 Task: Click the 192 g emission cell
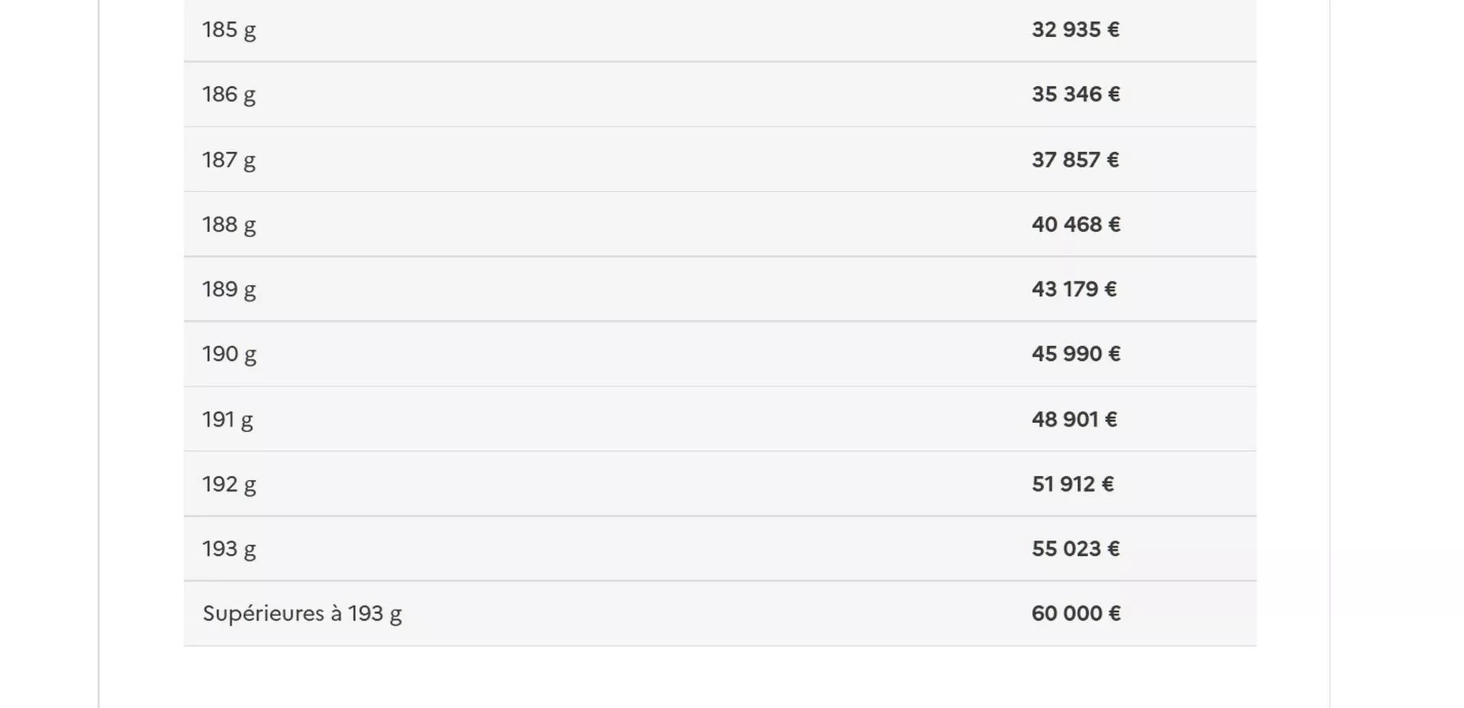229,484
